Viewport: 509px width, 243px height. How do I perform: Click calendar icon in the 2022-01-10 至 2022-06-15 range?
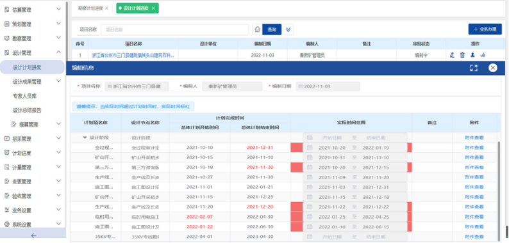(x=310, y=227)
